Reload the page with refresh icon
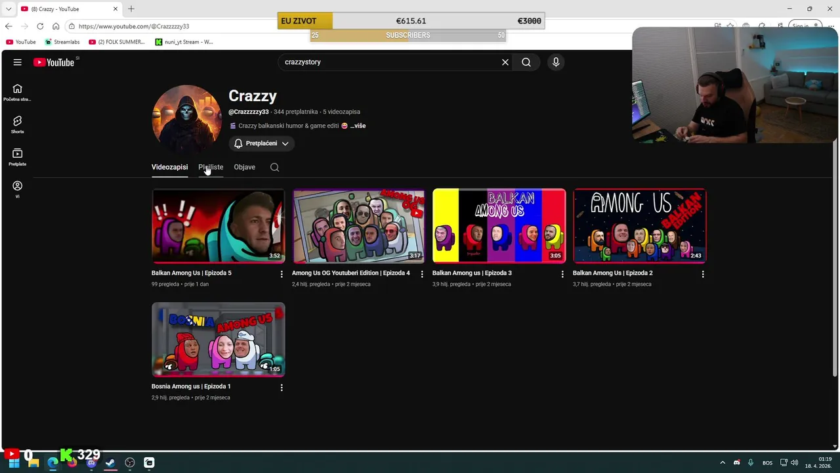This screenshot has width=840, height=473. [40, 26]
